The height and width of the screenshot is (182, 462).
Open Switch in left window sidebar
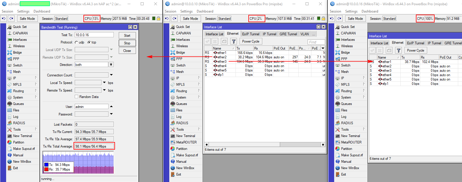18,65
